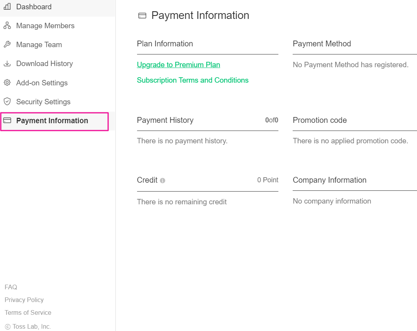Go to Manage Members
The height and width of the screenshot is (331, 417).
click(45, 25)
